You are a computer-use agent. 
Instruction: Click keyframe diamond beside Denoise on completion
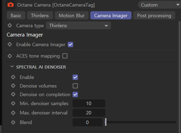pyautogui.click(x=13, y=94)
